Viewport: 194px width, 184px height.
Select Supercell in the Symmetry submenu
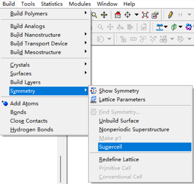[x=145, y=147]
